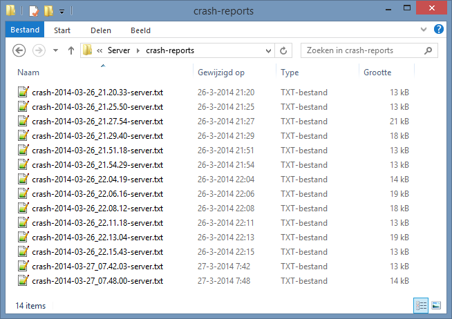Click the Back navigation arrow
The width and height of the screenshot is (452, 319).
tap(19, 50)
